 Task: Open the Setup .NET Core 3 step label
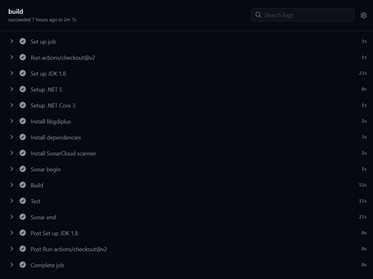53,106
